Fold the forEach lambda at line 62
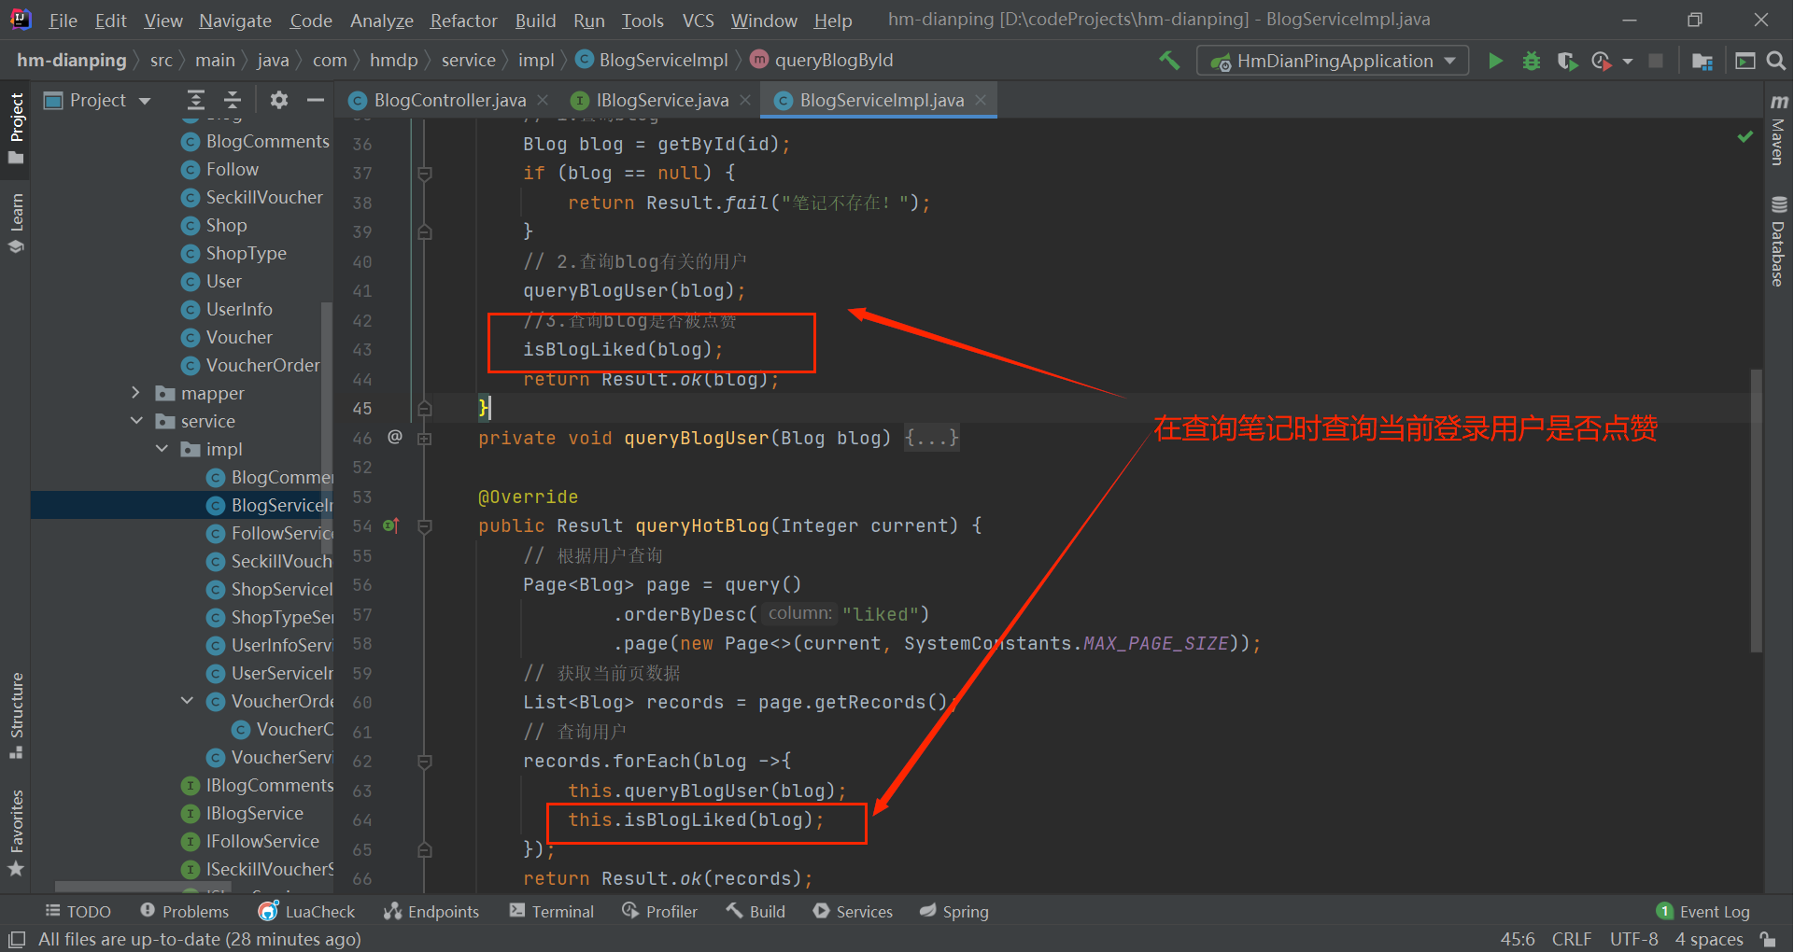The width and height of the screenshot is (1794, 952). (x=424, y=762)
